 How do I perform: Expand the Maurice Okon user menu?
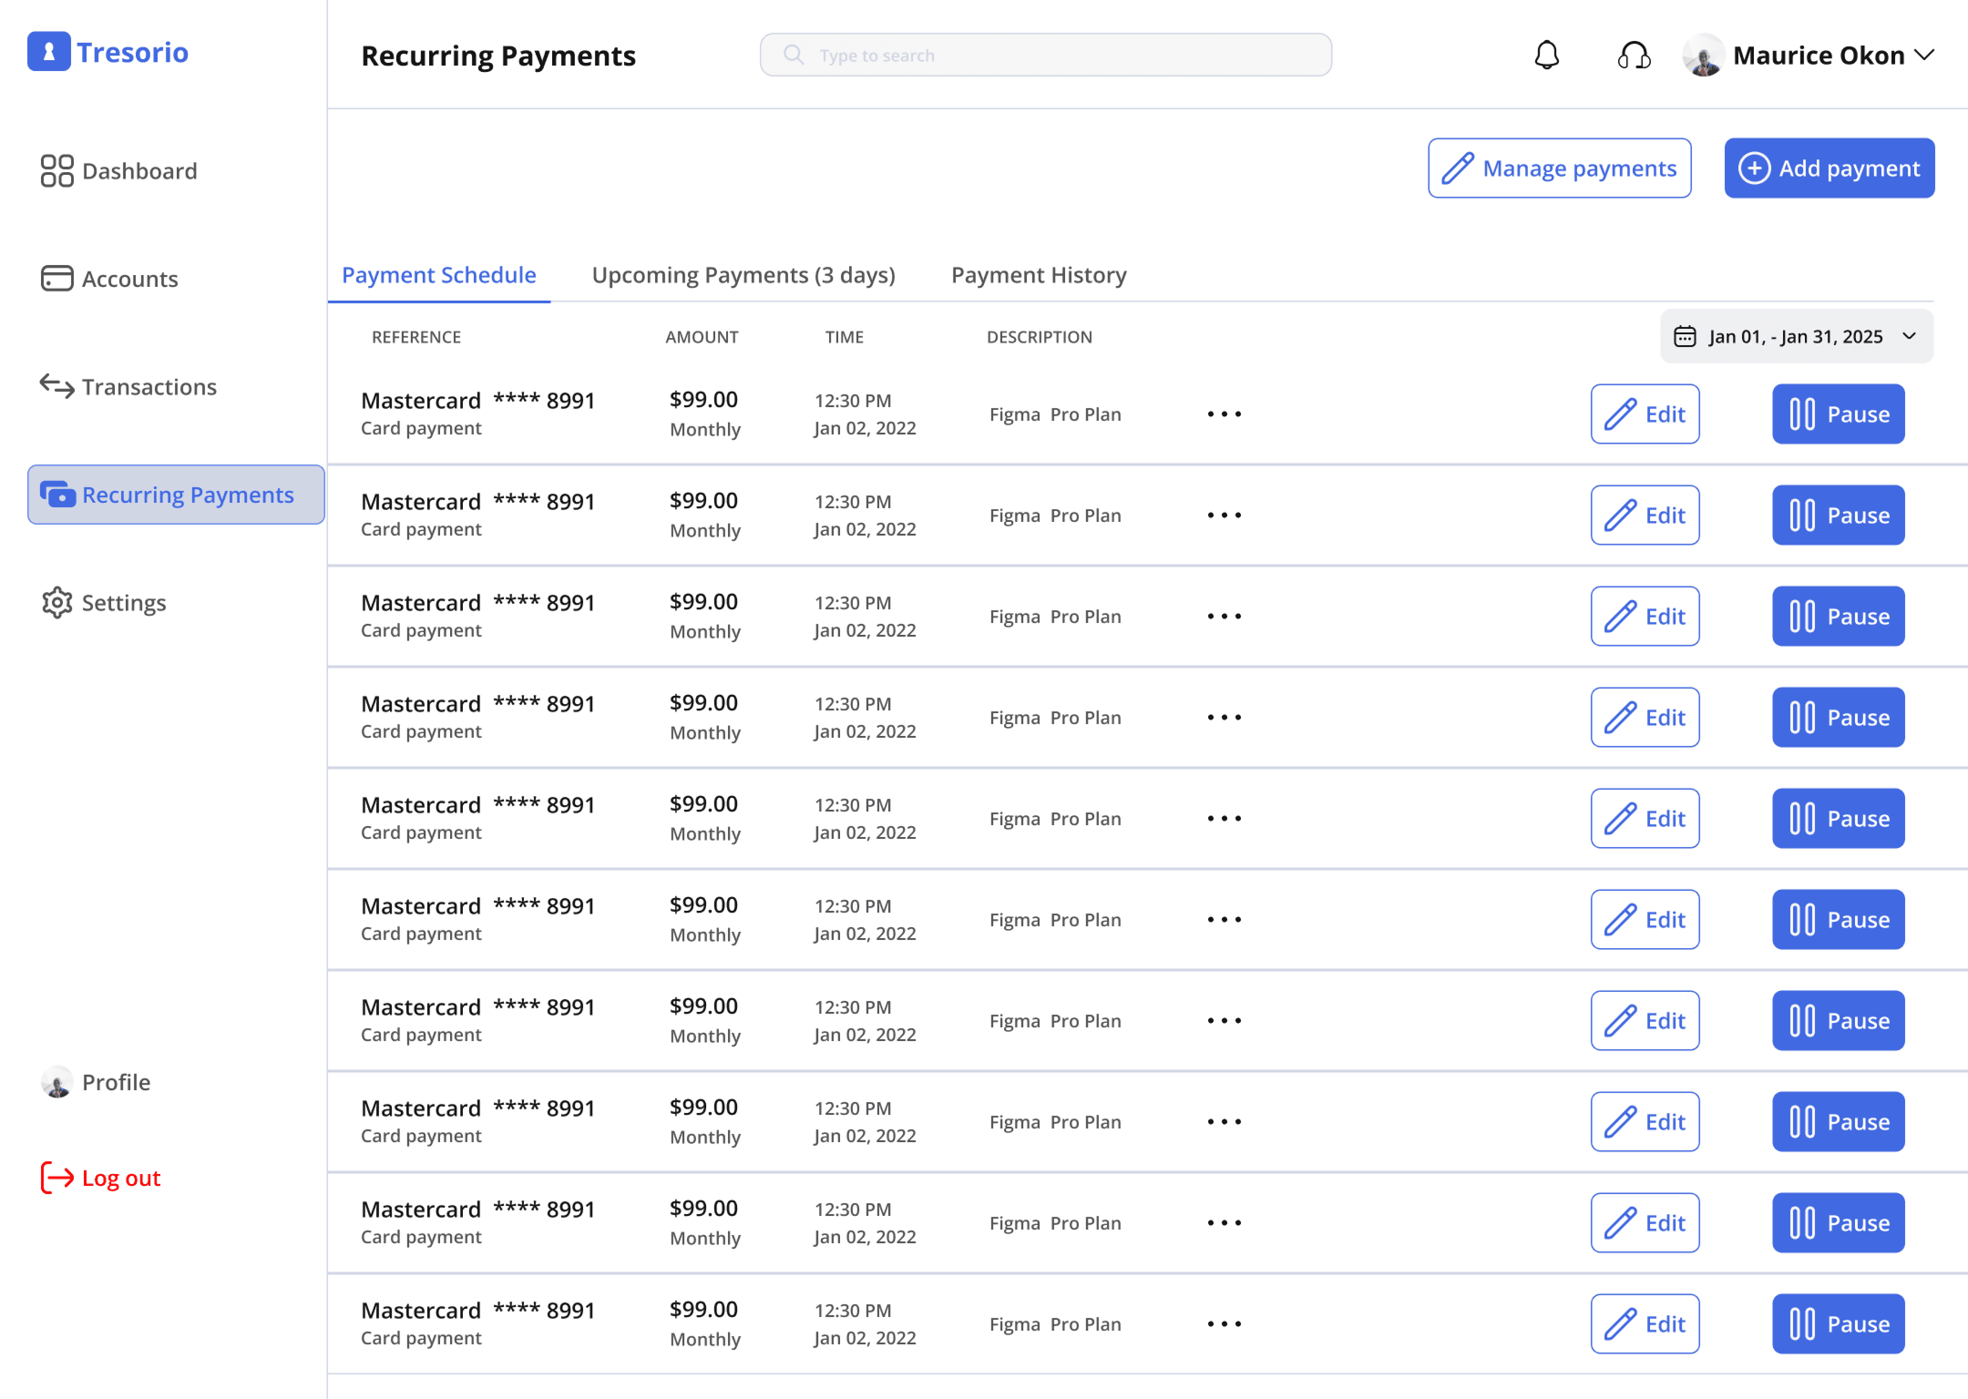click(1923, 55)
